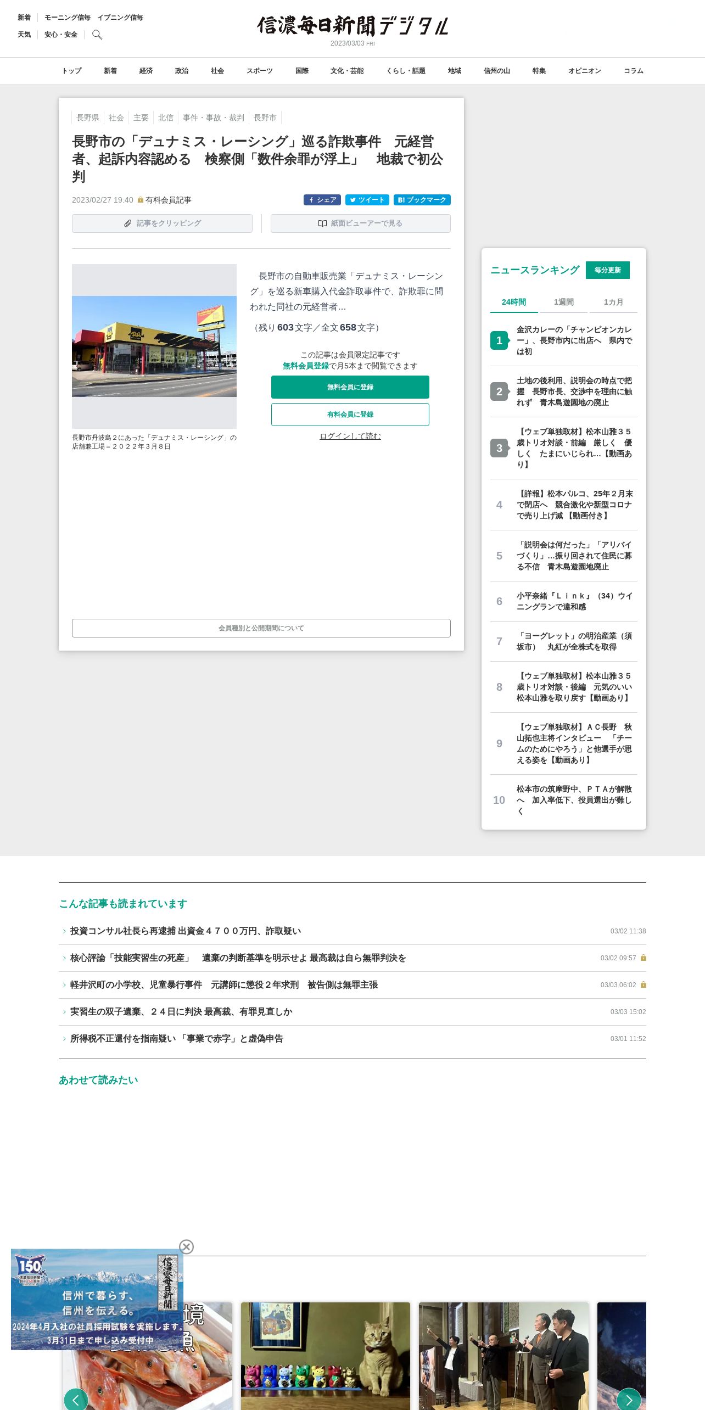Register as 無料会員に登録 green button
Screen dimensions: 705x1410
(350, 387)
